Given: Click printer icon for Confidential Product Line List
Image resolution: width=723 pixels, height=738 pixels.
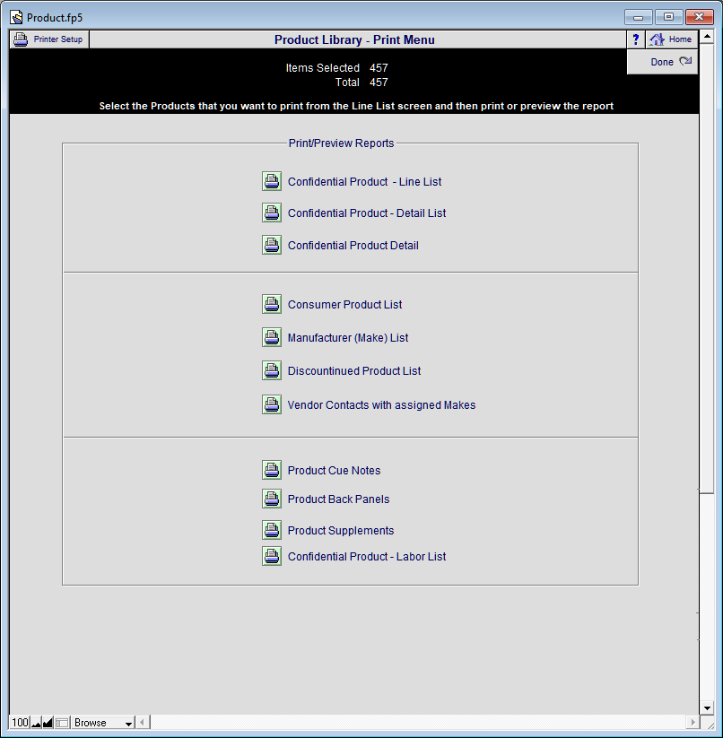Looking at the screenshot, I should tap(272, 181).
